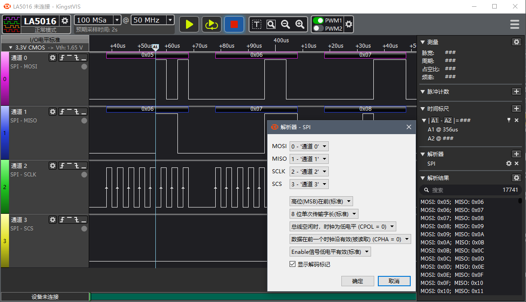Image resolution: width=526 pixels, height=302 pixels.
Task: Add a new time ruler with the plus icon
Action: pyautogui.click(x=517, y=108)
